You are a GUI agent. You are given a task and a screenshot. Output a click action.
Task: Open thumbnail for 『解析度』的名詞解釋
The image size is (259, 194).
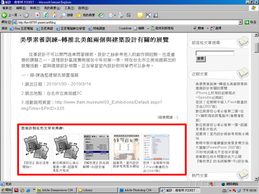(x=96, y=147)
